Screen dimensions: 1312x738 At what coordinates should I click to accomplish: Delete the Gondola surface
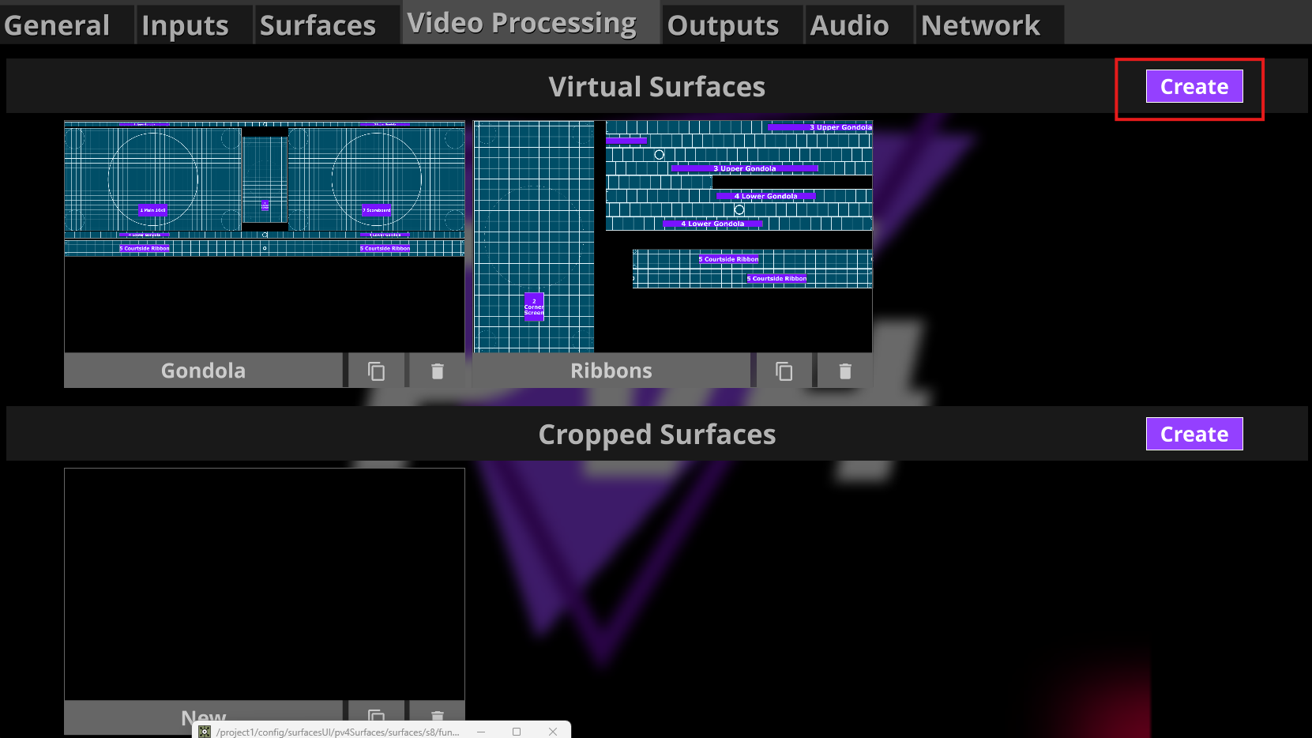click(438, 371)
